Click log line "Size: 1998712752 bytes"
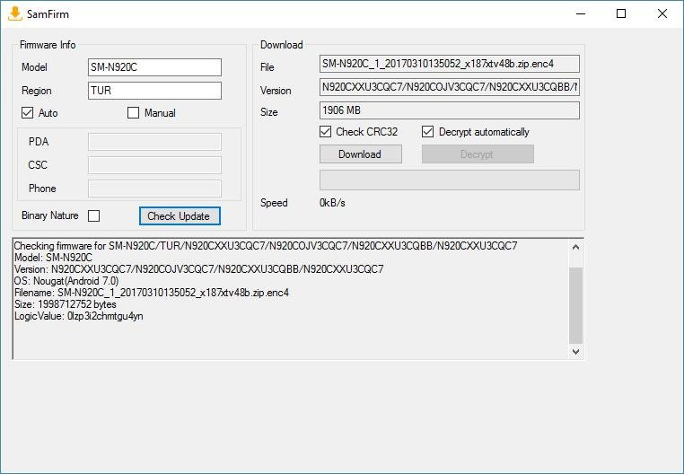The width and height of the screenshot is (684, 474). (x=65, y=304)
